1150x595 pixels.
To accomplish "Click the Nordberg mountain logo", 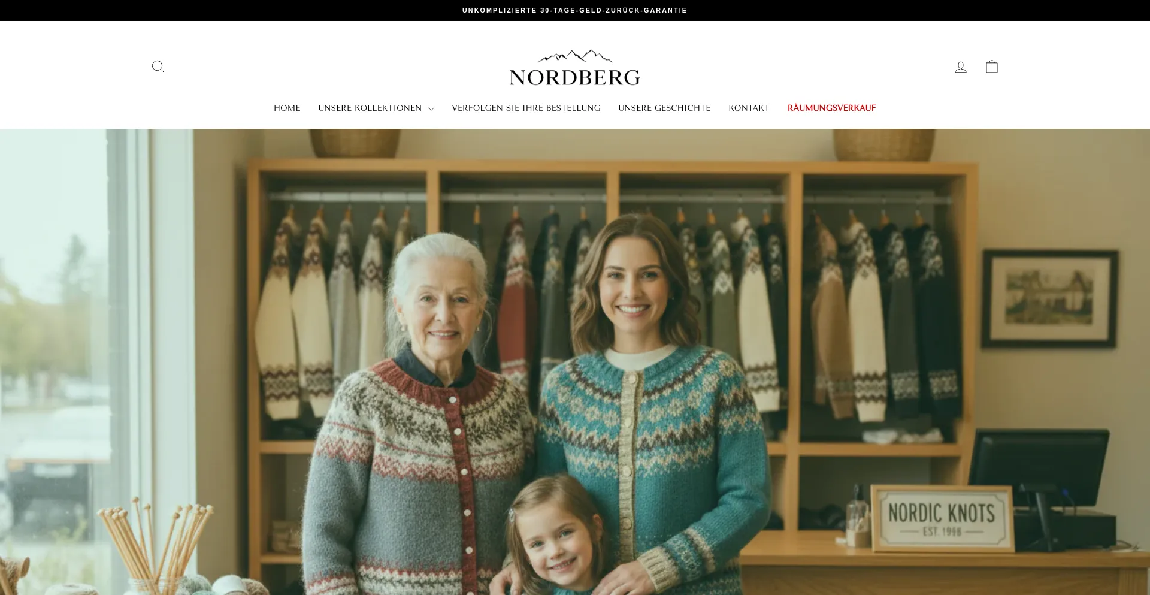I will point(575,67).
